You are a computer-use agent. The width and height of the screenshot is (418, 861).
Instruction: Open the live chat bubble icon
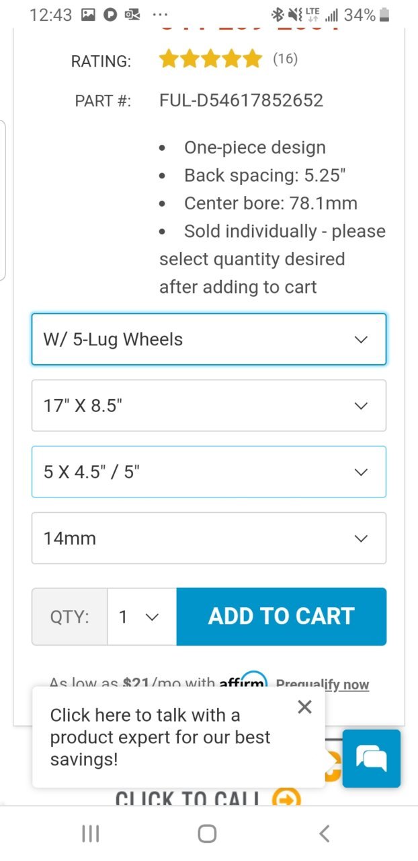[371, 758]
